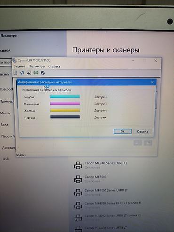Open Bluetooth section in Settings sidebar
Screen dimensions: 174x232
pyautogui.click(x=6, y=89)
